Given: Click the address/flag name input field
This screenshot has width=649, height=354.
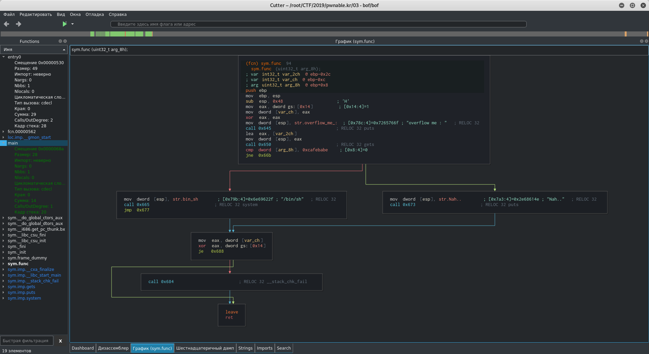Looking at the screenshot, I should [318, 24].
